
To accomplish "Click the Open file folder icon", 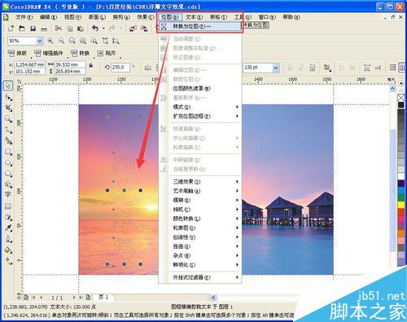I will point(22,29).
